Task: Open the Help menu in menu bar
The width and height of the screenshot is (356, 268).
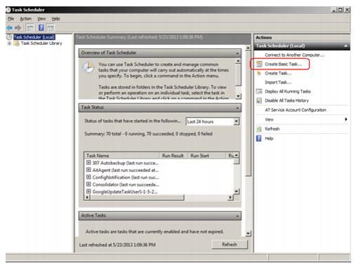Action: (55, 19)
